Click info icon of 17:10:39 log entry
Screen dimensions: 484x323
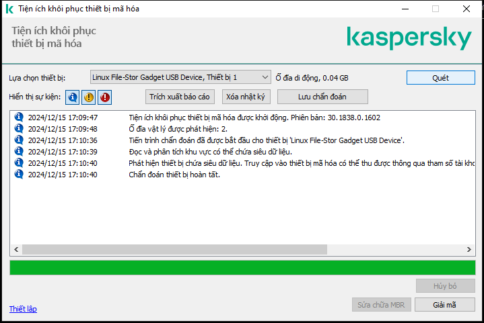pos(19,151)
